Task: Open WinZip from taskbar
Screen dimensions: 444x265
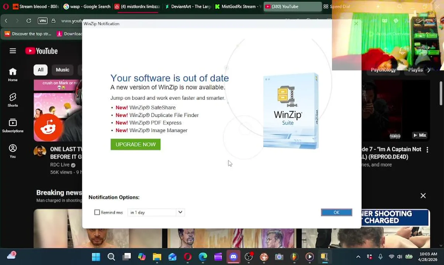Action: (325, 257)
